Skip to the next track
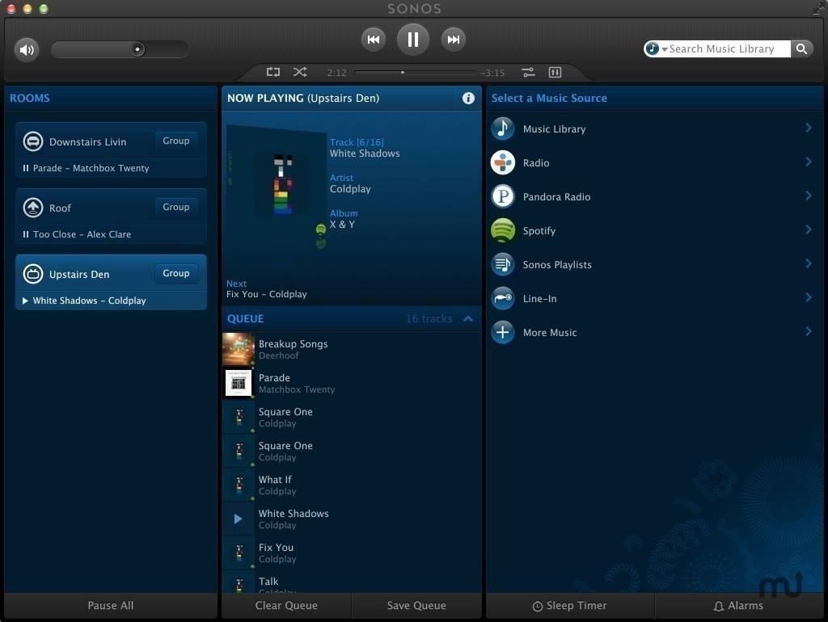Image resolution: width=828 pixels, height=622 pixels. coord(454,40)
